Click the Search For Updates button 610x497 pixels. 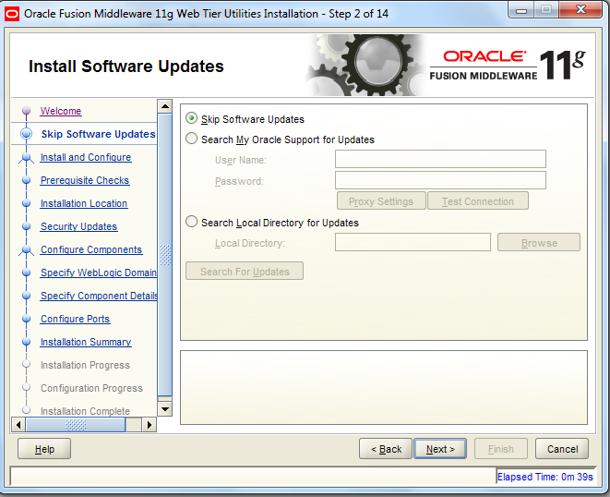tap(245, 271)
